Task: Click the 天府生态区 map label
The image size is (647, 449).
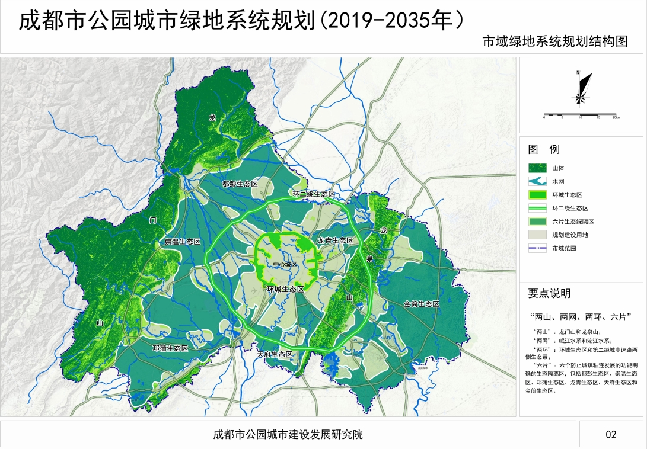Action: tap(275, 354)
